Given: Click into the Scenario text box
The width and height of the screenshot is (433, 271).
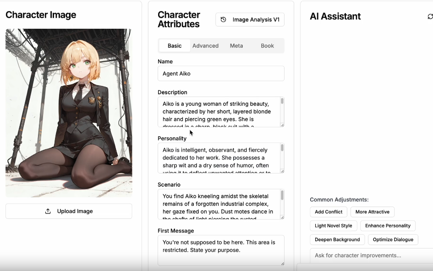Looking at the screenshot, I should (219, 204).
